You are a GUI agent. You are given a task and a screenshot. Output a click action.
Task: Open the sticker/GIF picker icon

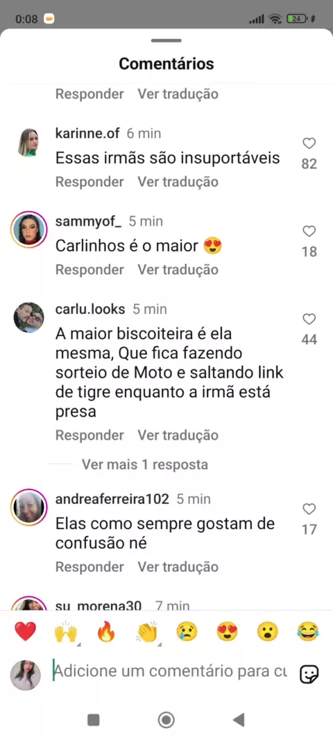pos(309,674)
